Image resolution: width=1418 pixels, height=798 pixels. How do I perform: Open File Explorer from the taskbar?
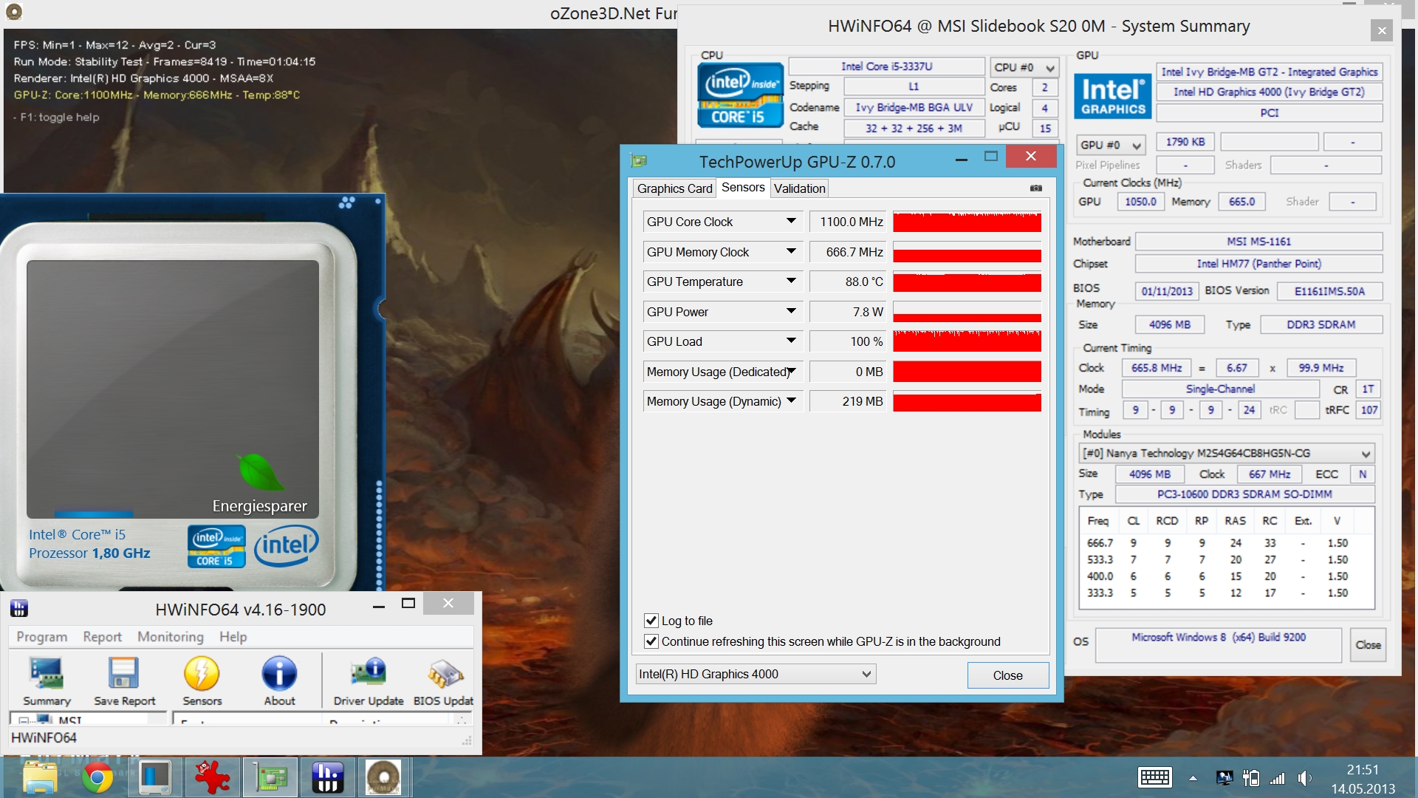[x=40, y=777]
